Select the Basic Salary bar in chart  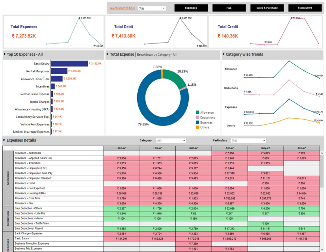[x=69, y=64]
